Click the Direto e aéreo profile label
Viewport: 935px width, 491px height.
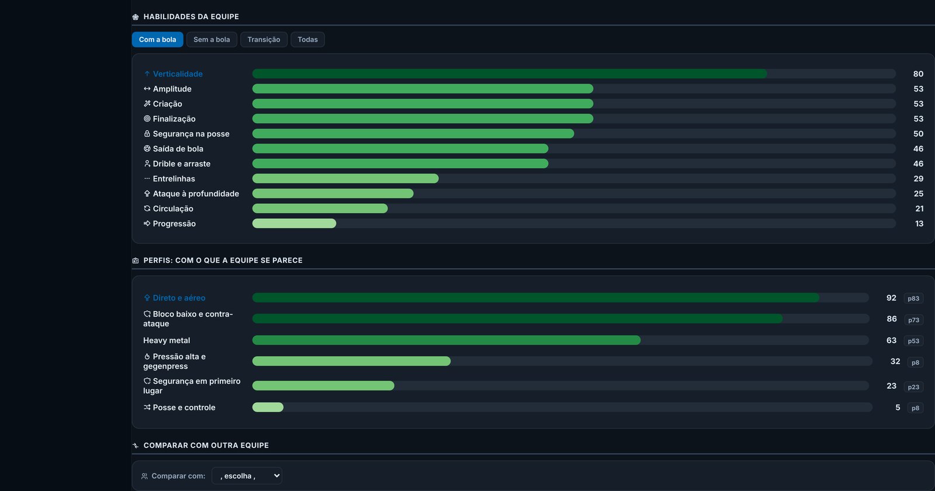[x=179, y=298]
